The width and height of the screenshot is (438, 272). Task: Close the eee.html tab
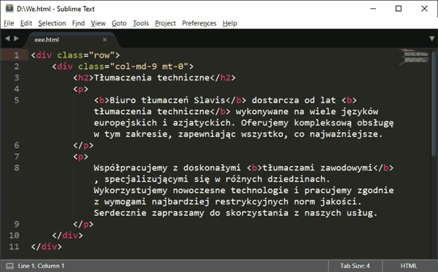tap(105, 40)
